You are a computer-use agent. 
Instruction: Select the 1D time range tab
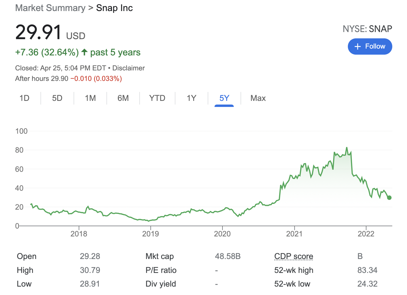24,98
